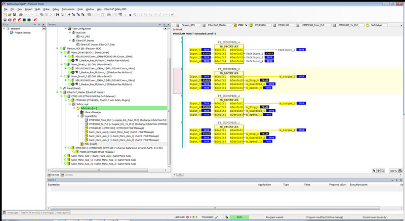The width and height of the screenshot is (405, 221).
Task: Select the pointer arrow tool below editor
Action: tap(374, 171)
